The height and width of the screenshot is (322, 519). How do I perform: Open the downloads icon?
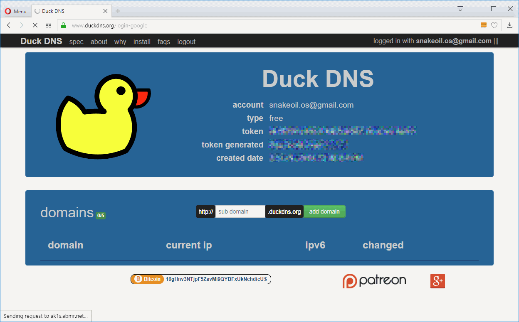click(x=510, y=25)
